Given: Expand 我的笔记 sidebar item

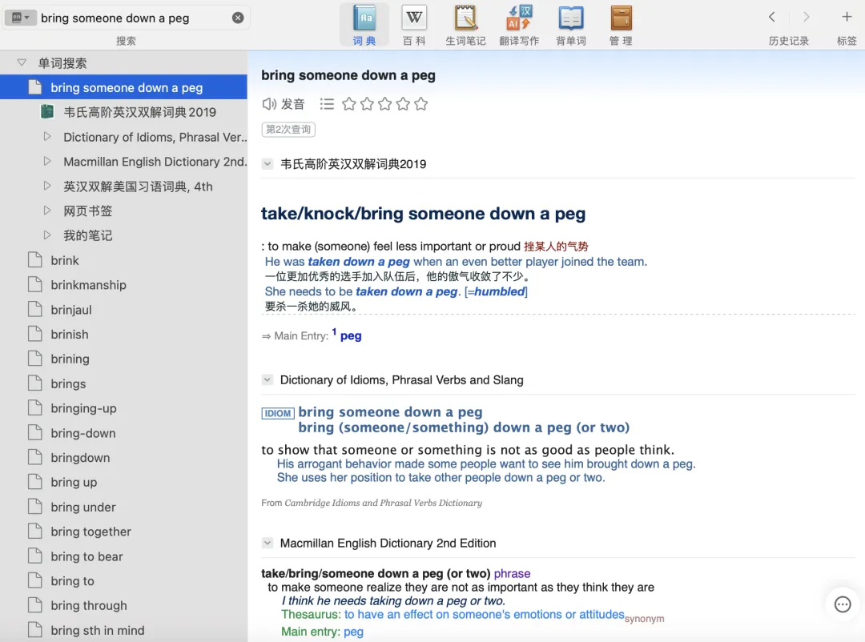Looking at the screenshot, I should 47,235.
